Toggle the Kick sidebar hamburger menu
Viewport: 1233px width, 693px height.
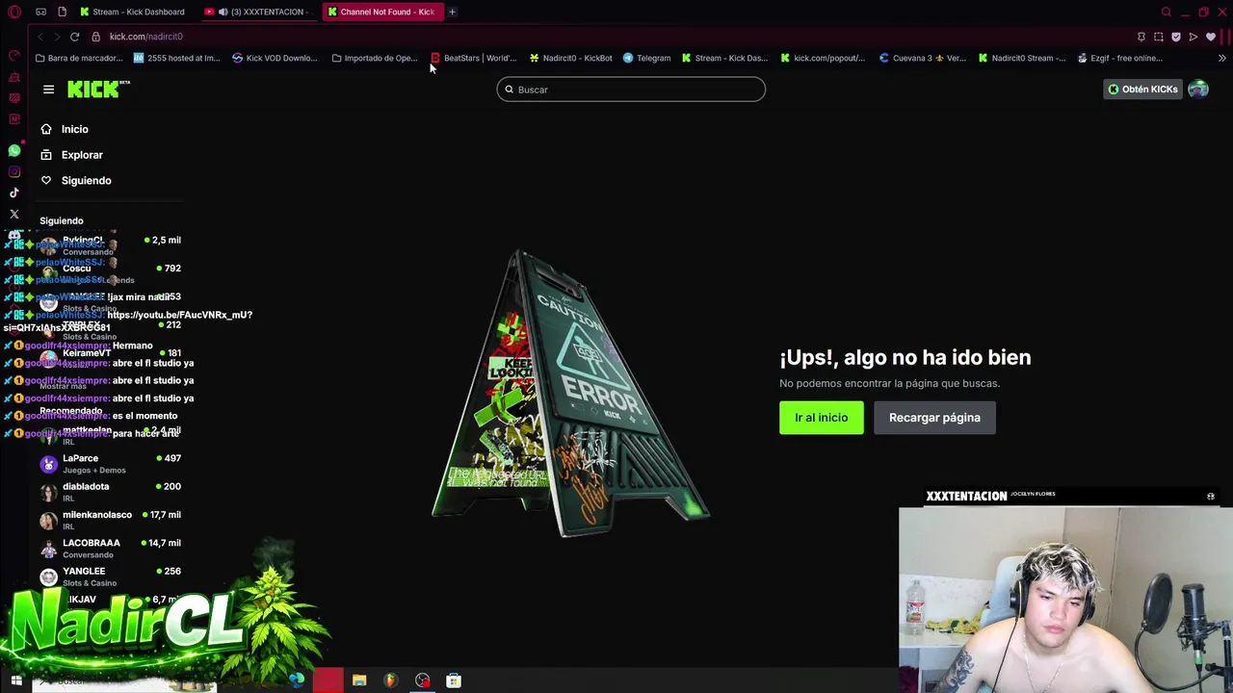[x=48, y=90]
